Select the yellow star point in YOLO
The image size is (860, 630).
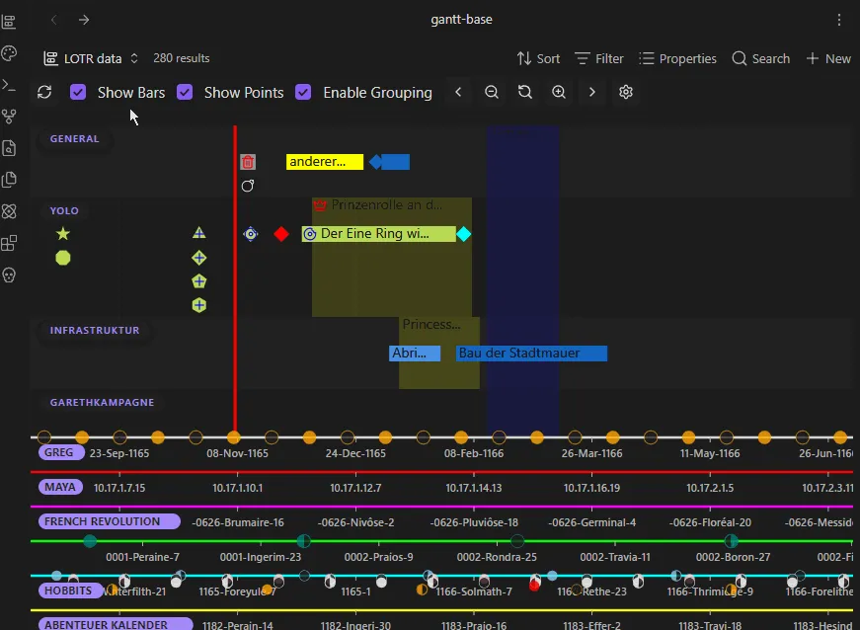[x=63, y=234]
